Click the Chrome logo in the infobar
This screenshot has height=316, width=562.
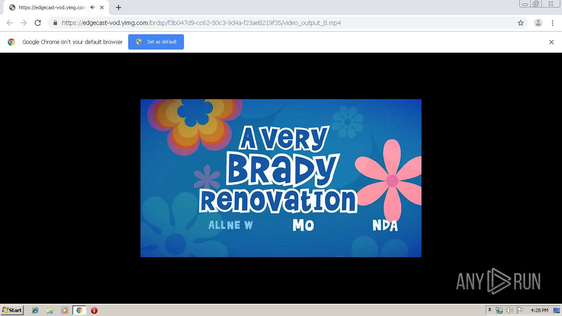[x=11, y=42]
